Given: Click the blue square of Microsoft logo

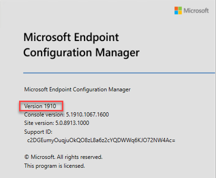Looking at the screenshot, I should (x=176, y=13).
